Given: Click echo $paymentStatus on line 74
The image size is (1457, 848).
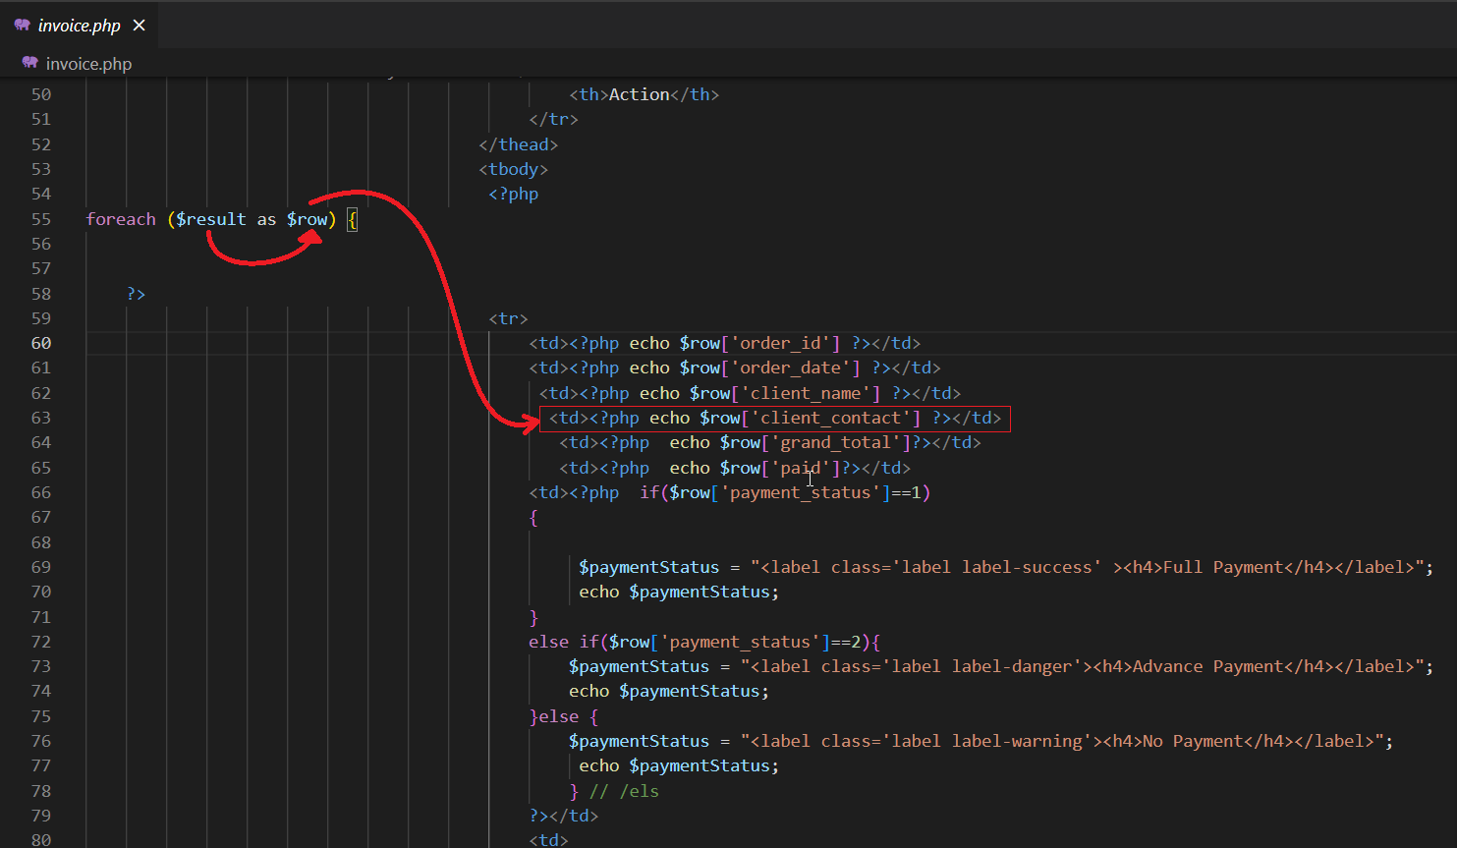Looking at the screenshot, I should 669,691.
